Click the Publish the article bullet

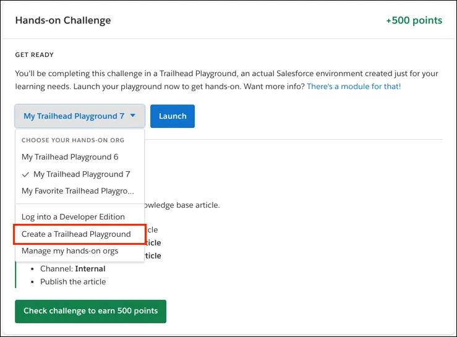tap(73, 281)
